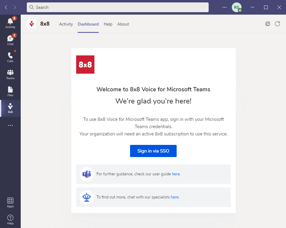Image resolution: width=286 pixels, height=228 pixels.
Task: Go to Calls in the sidebar
Action: coord(10,57)
